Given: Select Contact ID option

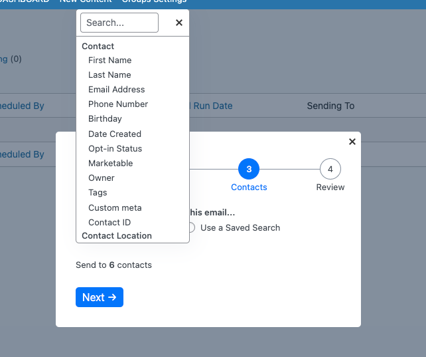Looking at the screenshot, I should click(109, 223).
